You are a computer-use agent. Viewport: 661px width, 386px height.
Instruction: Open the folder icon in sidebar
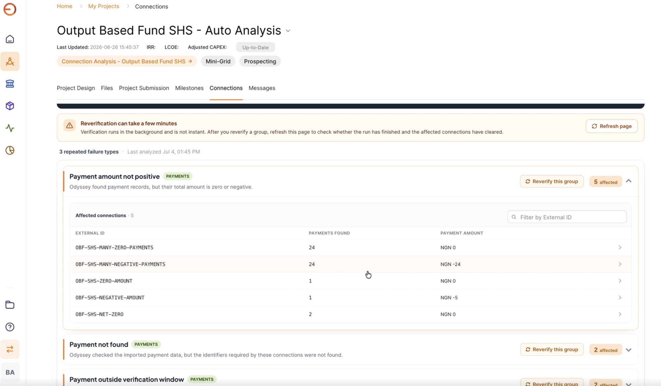10,305
